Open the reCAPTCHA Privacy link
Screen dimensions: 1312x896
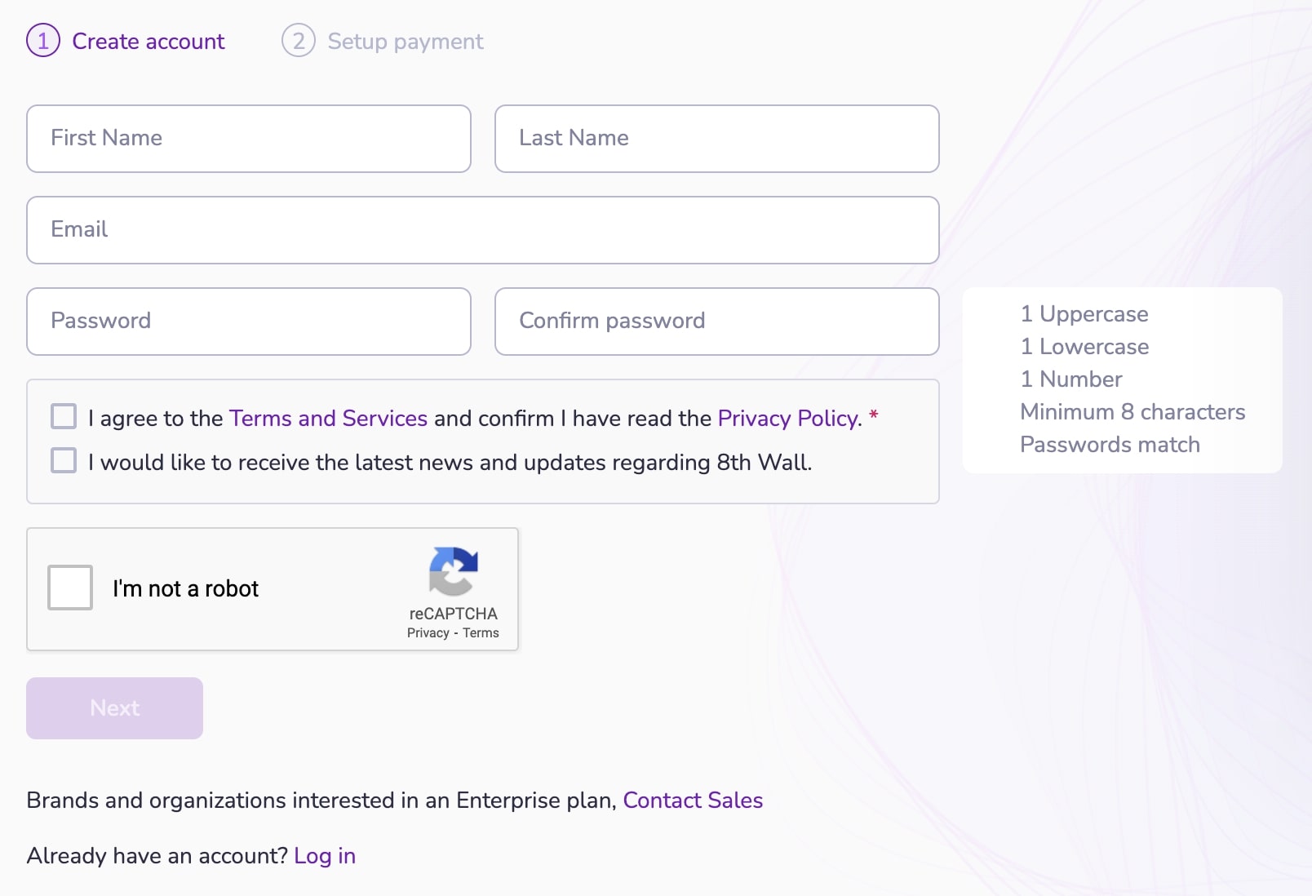[428, 632]
